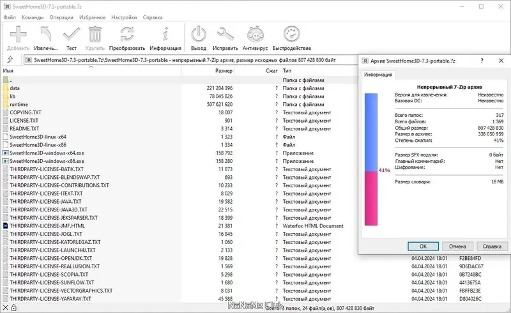511x313 pixels.
Task: Click the Добавить (Add) toolbar icon
Action: click(19, 34)
